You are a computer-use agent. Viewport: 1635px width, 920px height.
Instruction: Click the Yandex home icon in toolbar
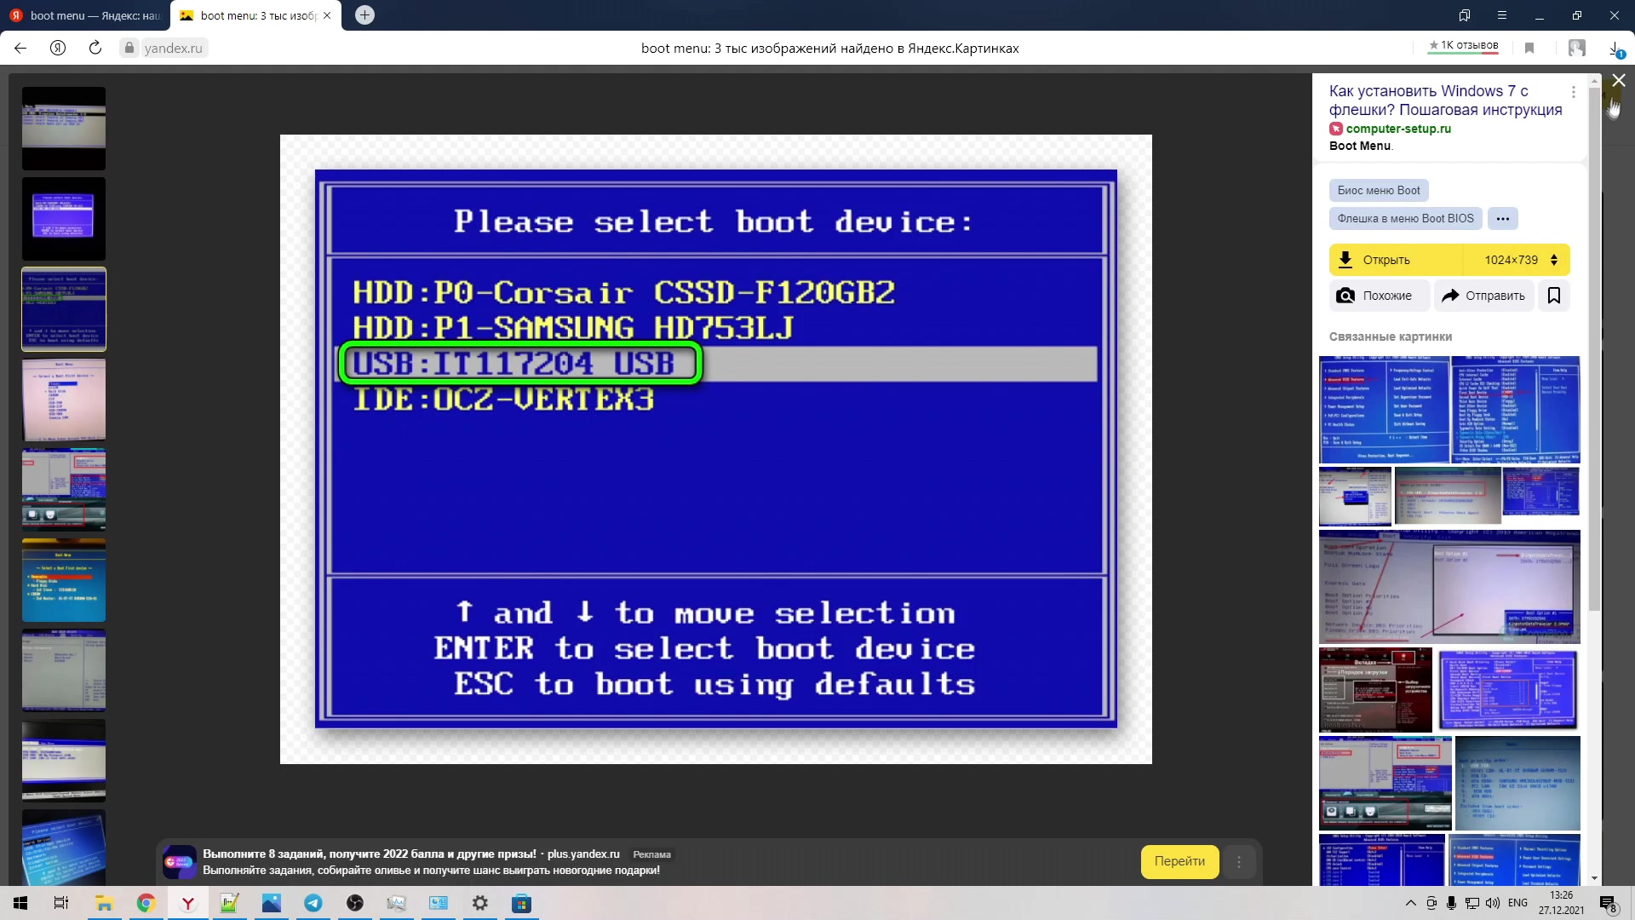point(58,48)
